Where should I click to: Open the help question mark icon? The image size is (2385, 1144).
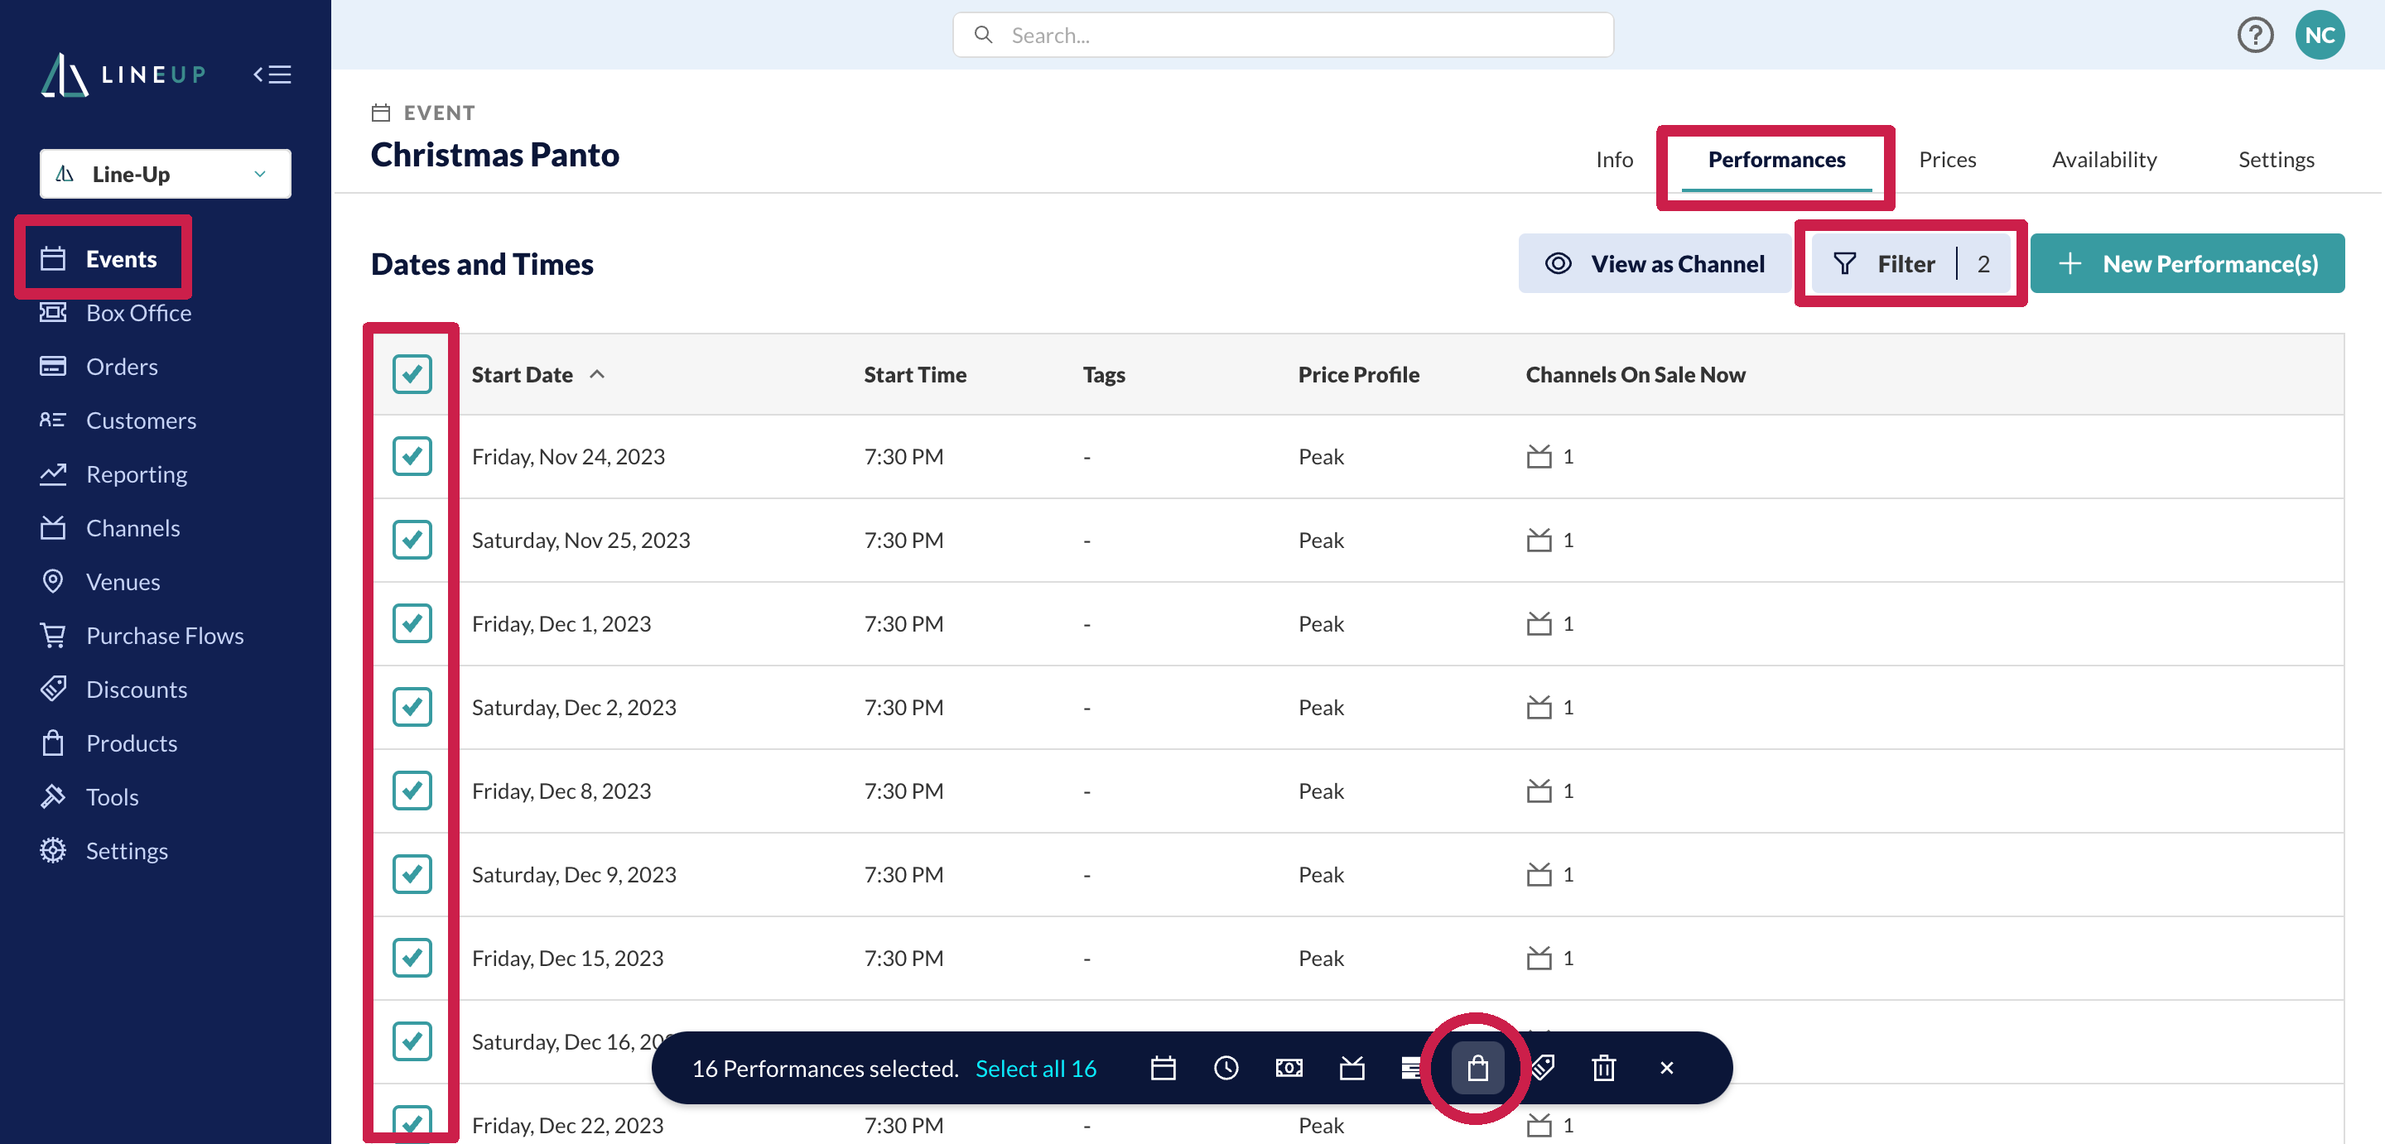point(2254,35)
